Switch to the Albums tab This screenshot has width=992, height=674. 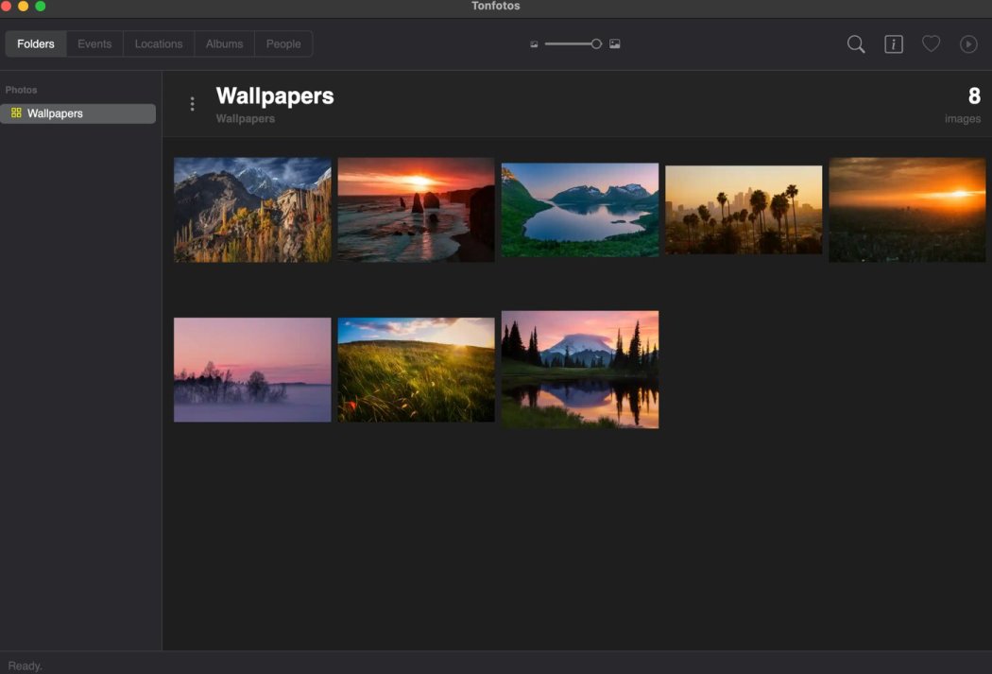pos(224,43)
